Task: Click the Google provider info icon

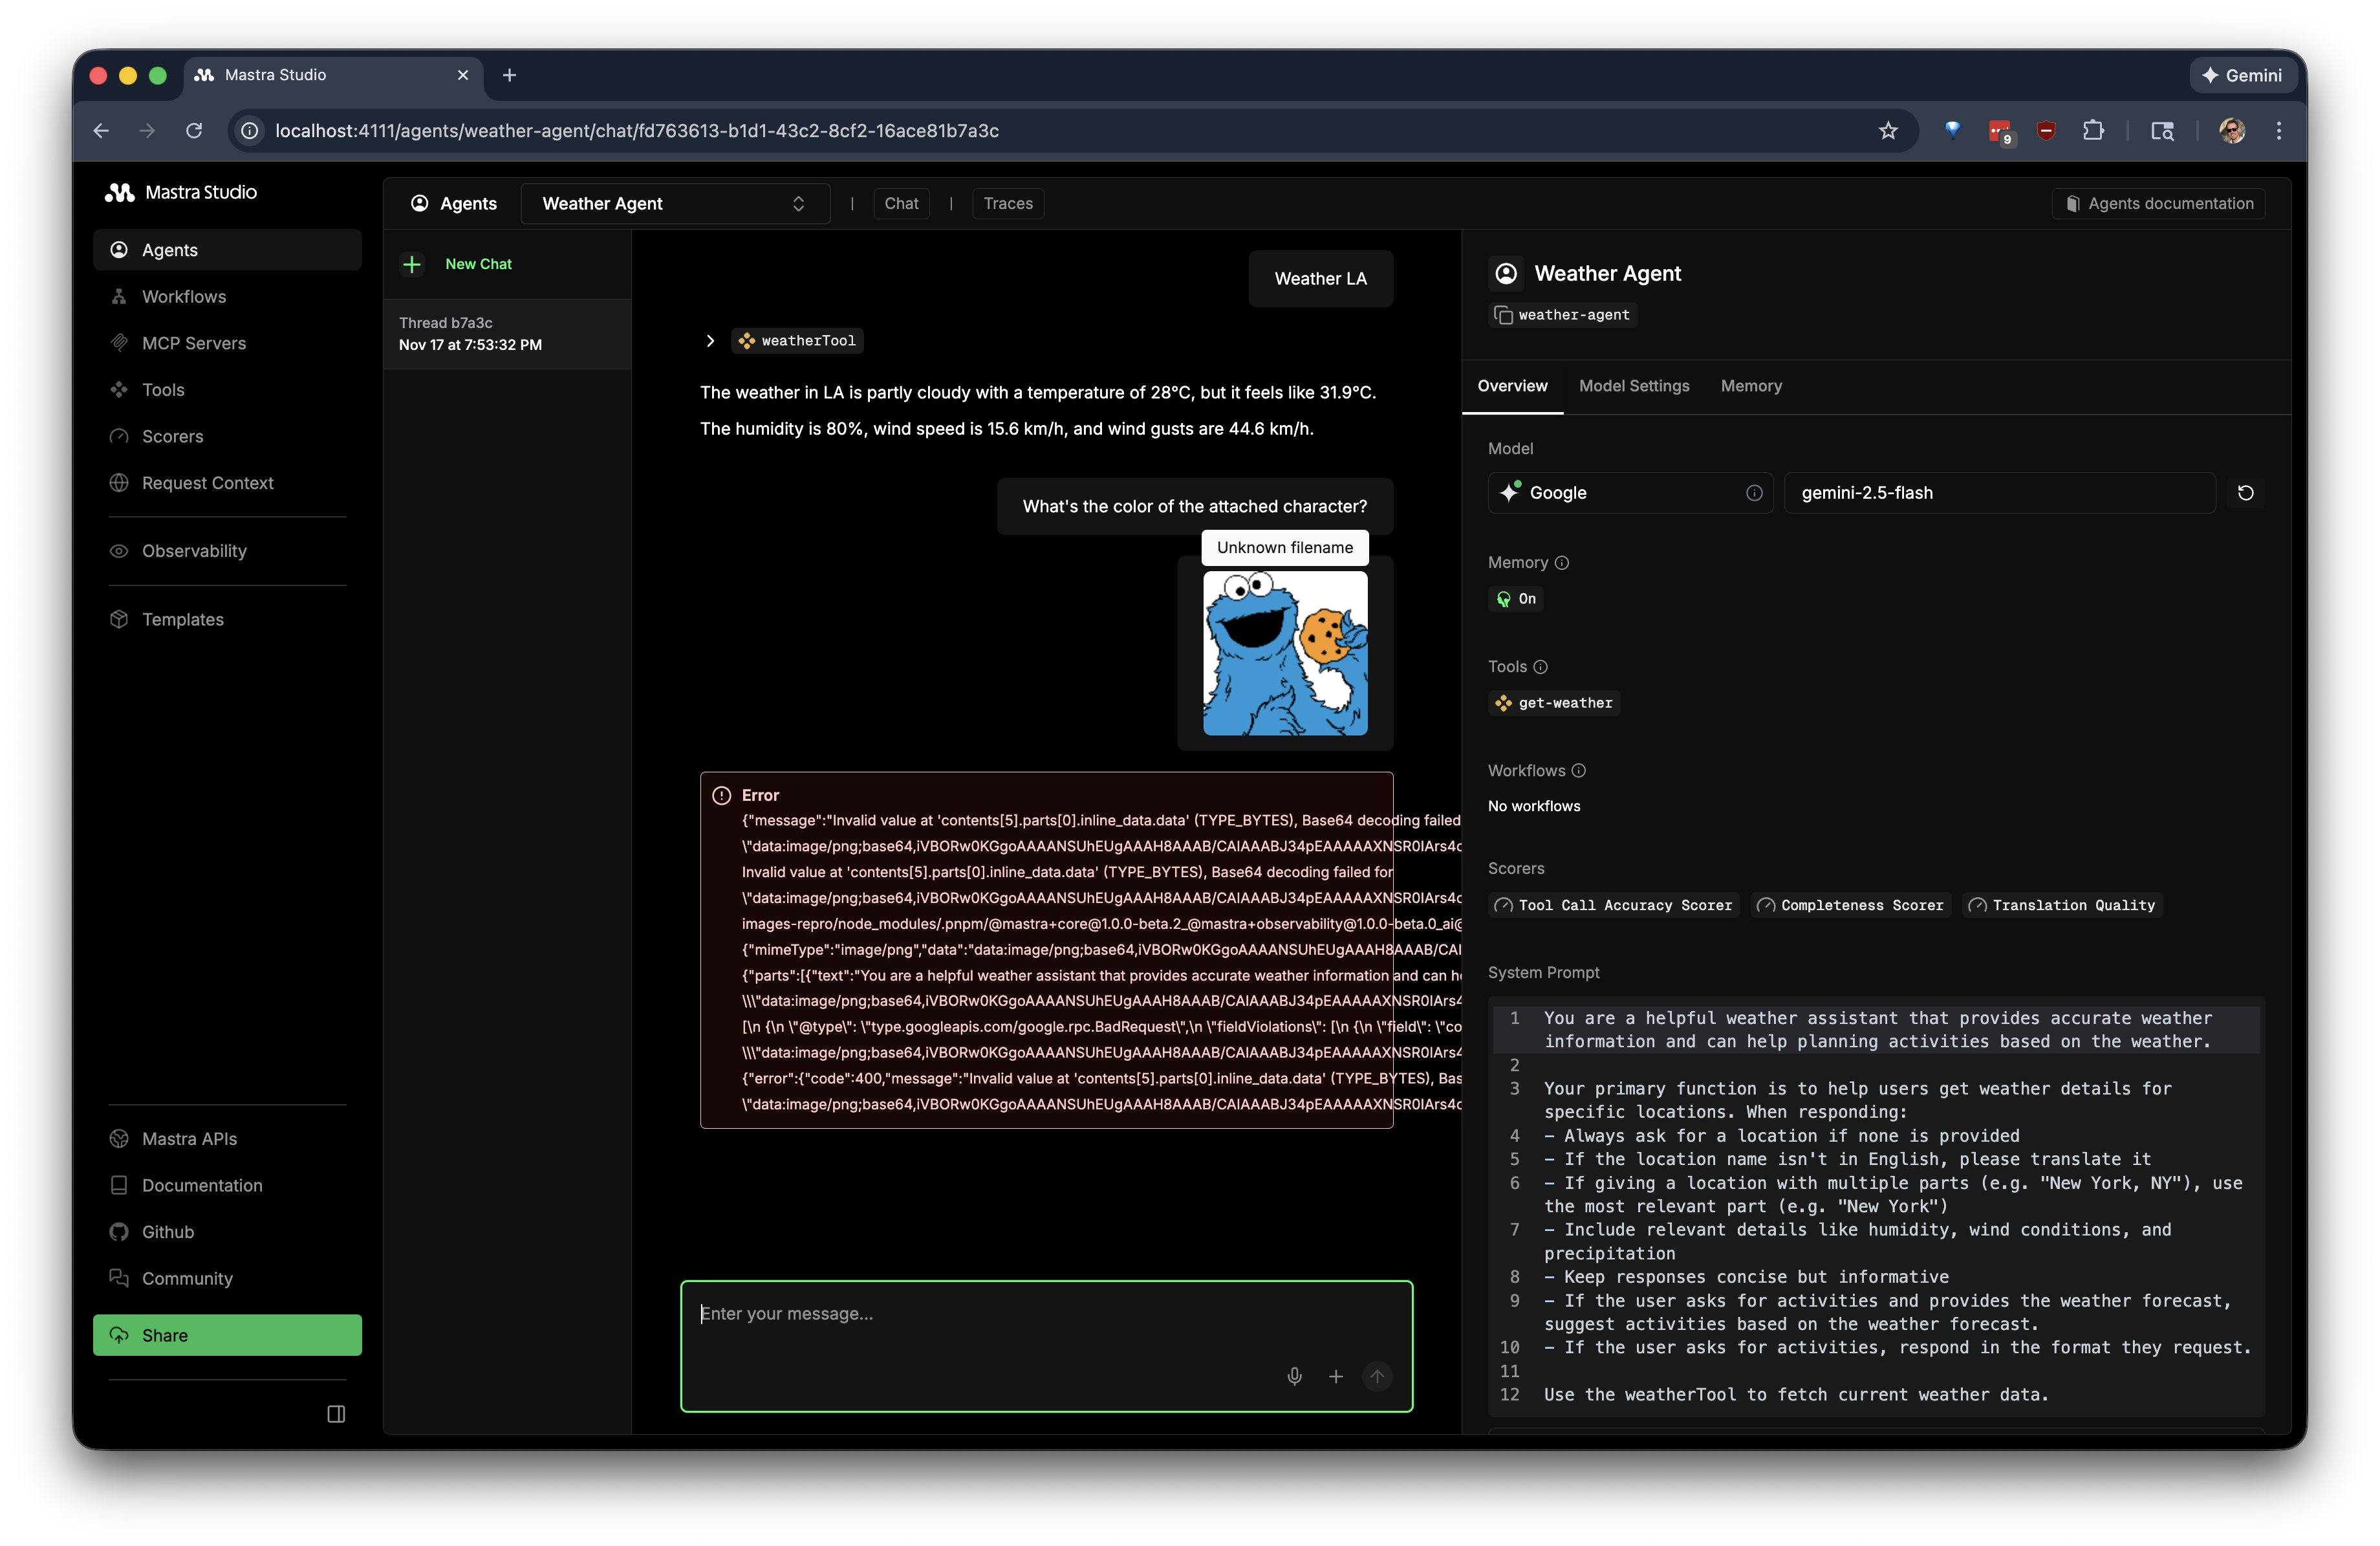Action: [x=1754, y=493]
